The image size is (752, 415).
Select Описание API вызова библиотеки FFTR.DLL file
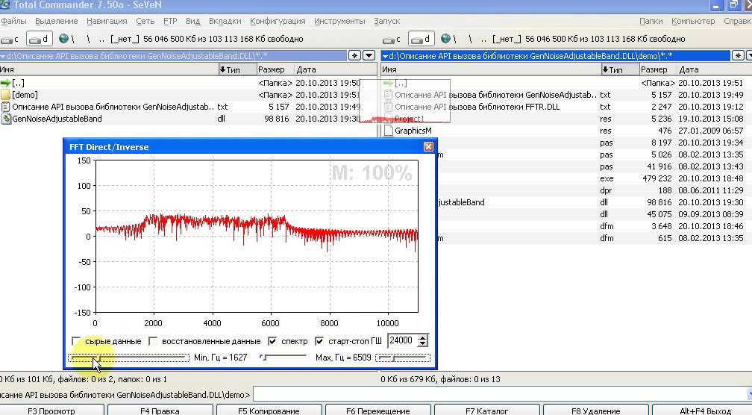477,107
